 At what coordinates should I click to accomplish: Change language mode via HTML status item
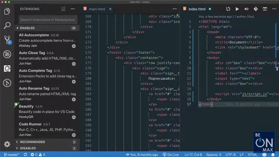[252, 154]
